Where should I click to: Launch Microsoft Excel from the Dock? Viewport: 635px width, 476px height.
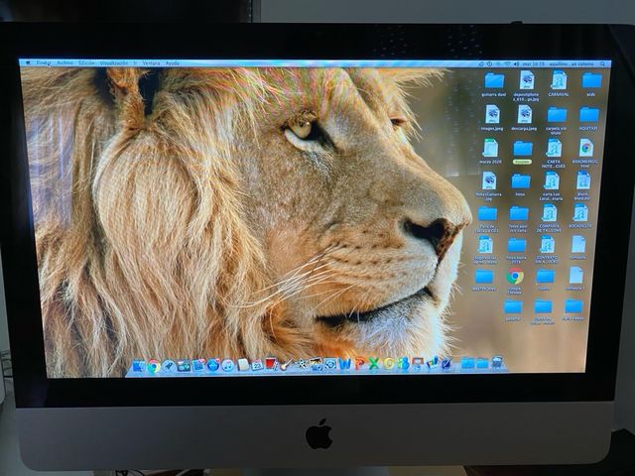coord(374,364)
